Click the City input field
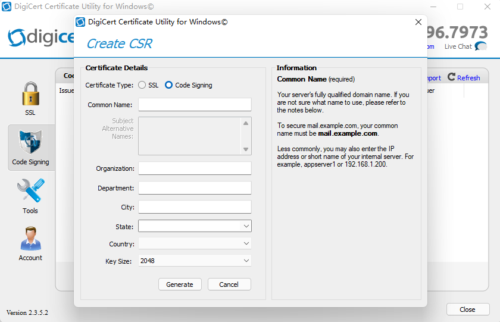This screenshot has height=322, width=500. click(x=195, y=207)
